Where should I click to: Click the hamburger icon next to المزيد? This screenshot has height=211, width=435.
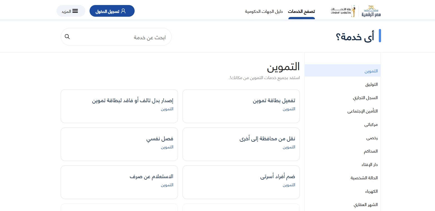pyautogui.click(x=75, y=11)
